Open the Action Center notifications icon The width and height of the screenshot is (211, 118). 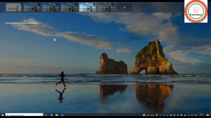coord(208,115)
